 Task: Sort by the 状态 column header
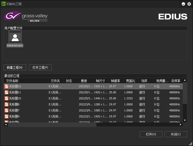coord(71,81)
